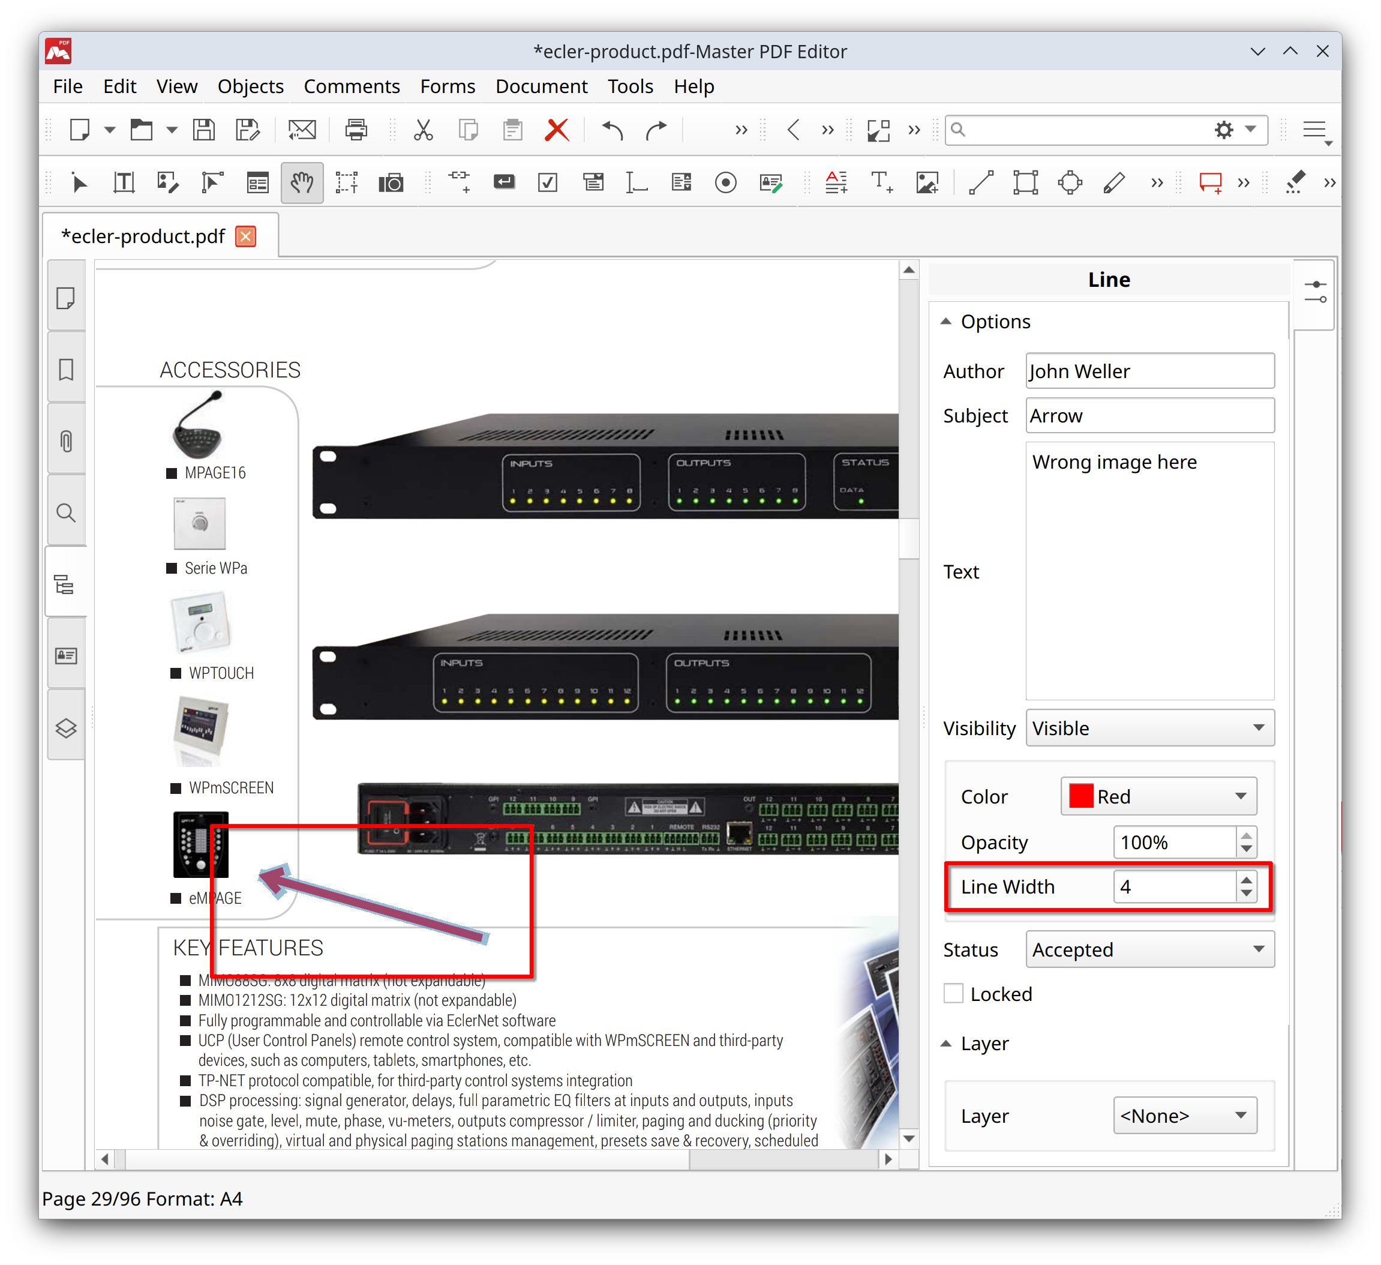Select the Pencil drawing tool
Screen dimensions: 1381x1265
click(1115, 183)
